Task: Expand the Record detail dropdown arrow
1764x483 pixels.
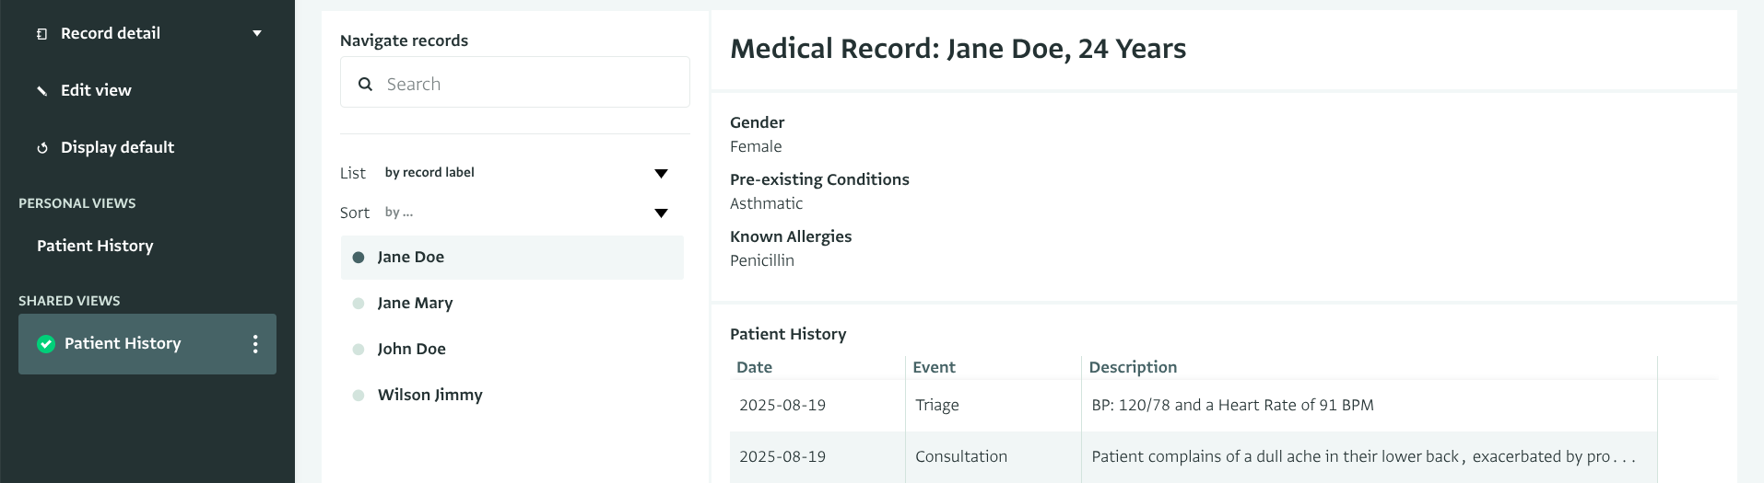Action: click(257, 33)
